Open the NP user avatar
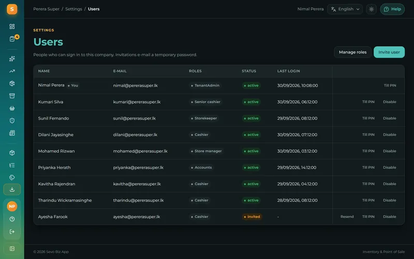The height and width of the screenshot is (259, 414). tap(12, 206)
